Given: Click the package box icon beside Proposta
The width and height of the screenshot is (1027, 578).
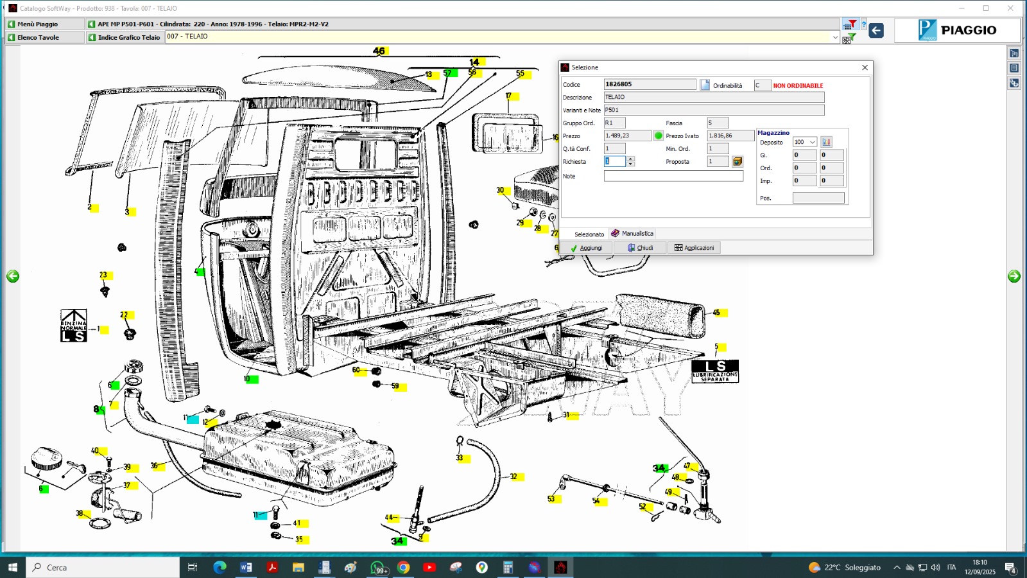Looking at the screenshot, I should click(x=738, y=162).
